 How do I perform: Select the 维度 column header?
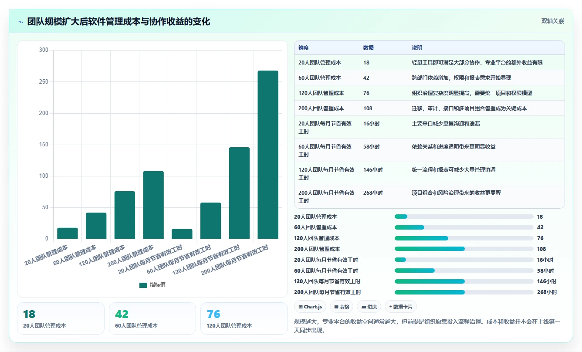pyautogui.click(x=304, y=48)
